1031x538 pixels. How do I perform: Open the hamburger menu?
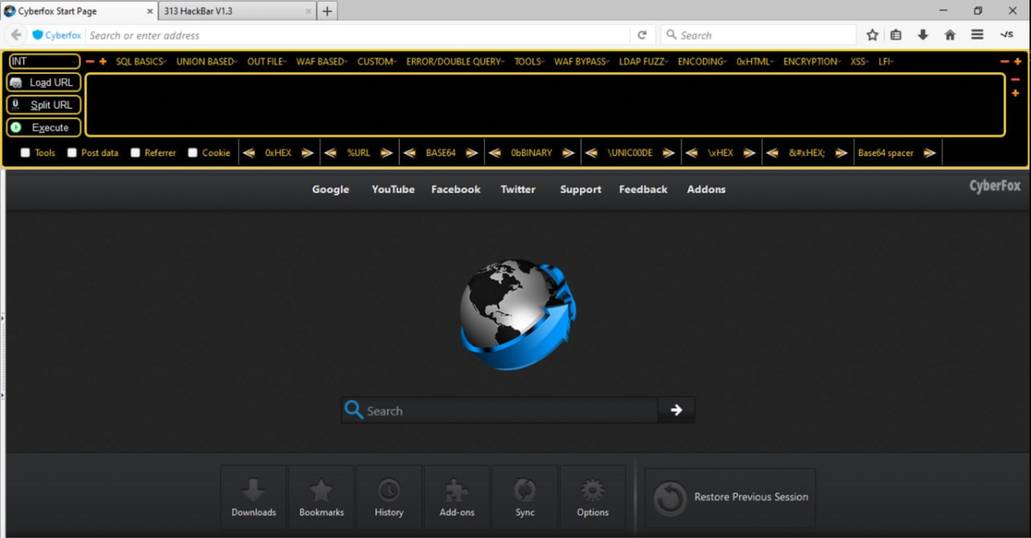pyautogui.click(x=977, y=35)
